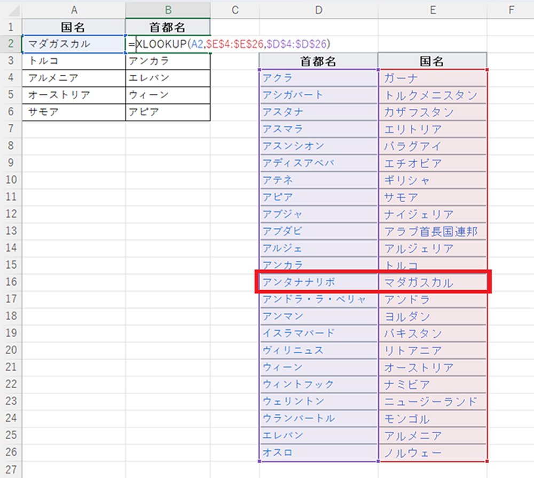The height and width of the screenshot is (478, 534).
Task: Select cell ウェリントン
Action: point(319,401)
